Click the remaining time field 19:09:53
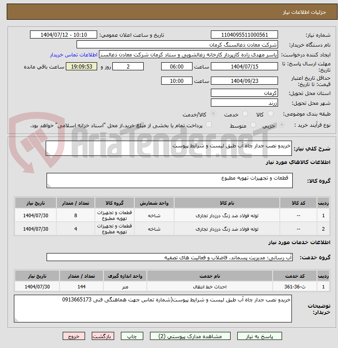The width and height of the screenshot is (338, 348). (81, 67)
